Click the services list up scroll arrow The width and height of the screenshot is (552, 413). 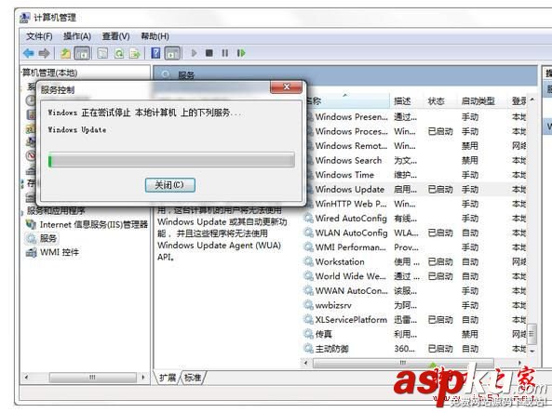tap(532, 100)
